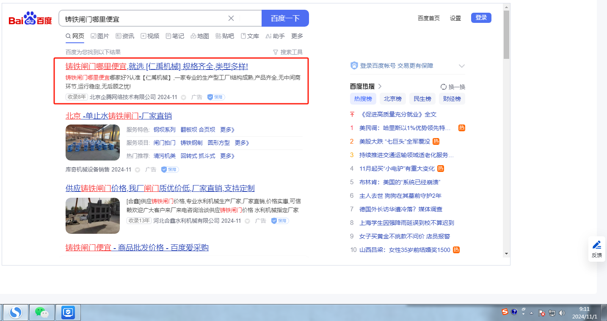Open the Ai 助手 tab

tap(275, 36)
